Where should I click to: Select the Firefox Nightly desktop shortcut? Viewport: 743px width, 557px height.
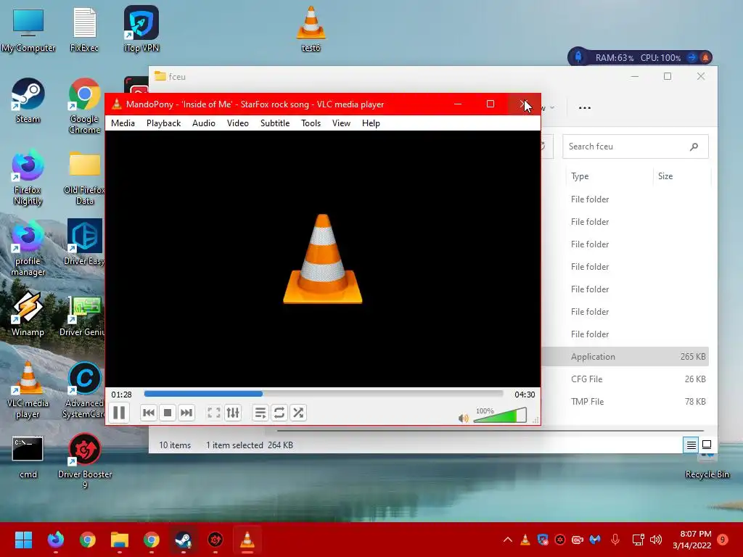click(28, 177)
